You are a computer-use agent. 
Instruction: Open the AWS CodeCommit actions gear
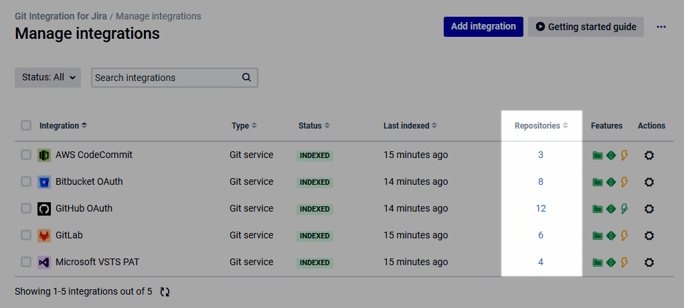point(649,155)
